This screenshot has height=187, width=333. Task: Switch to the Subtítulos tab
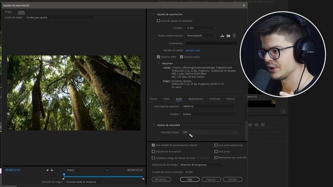215,99
